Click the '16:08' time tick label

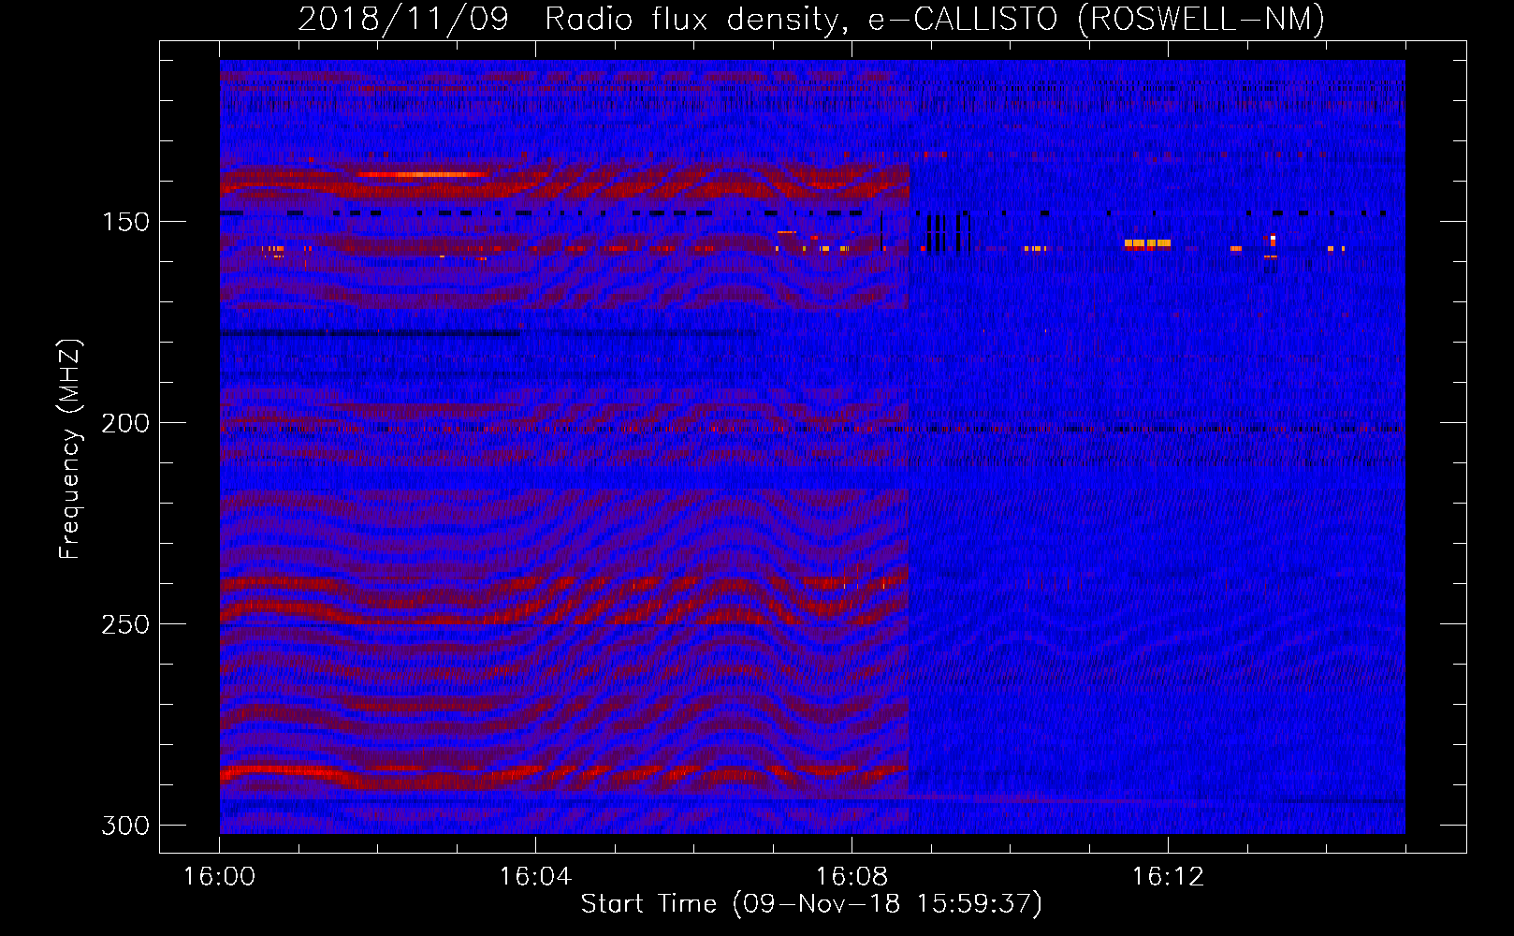coord(852,877)
